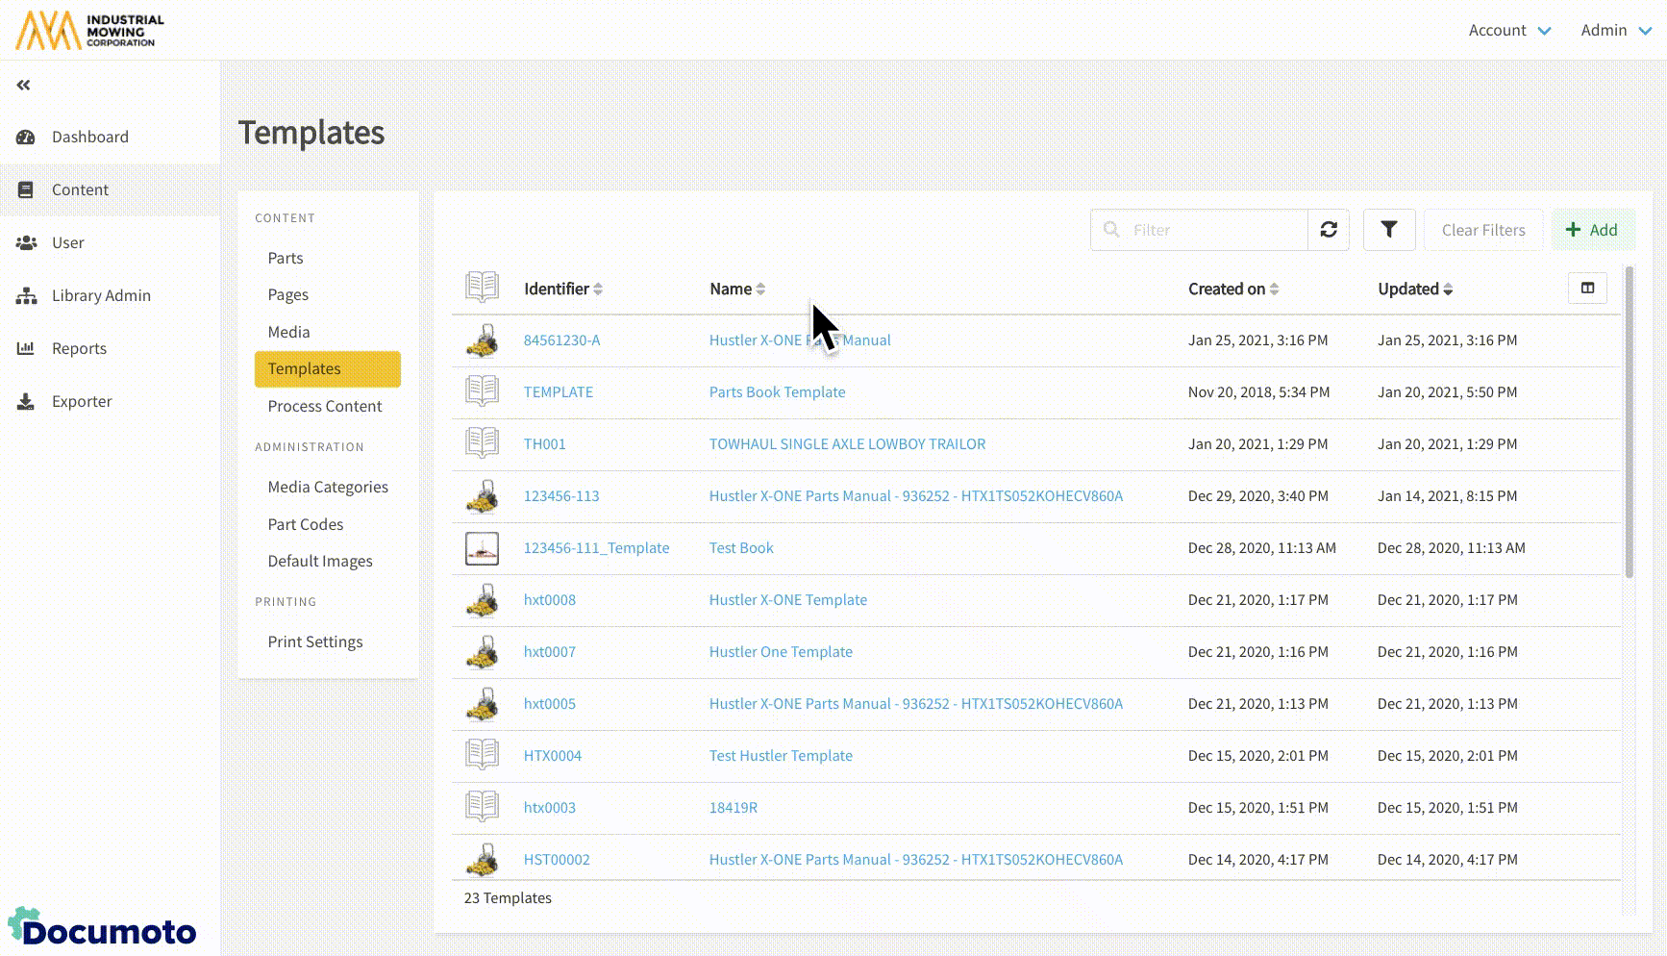Click the Library Admin hierarchy icon
The height and width of the screenshot is (956, 1667).
pos(26,295)
